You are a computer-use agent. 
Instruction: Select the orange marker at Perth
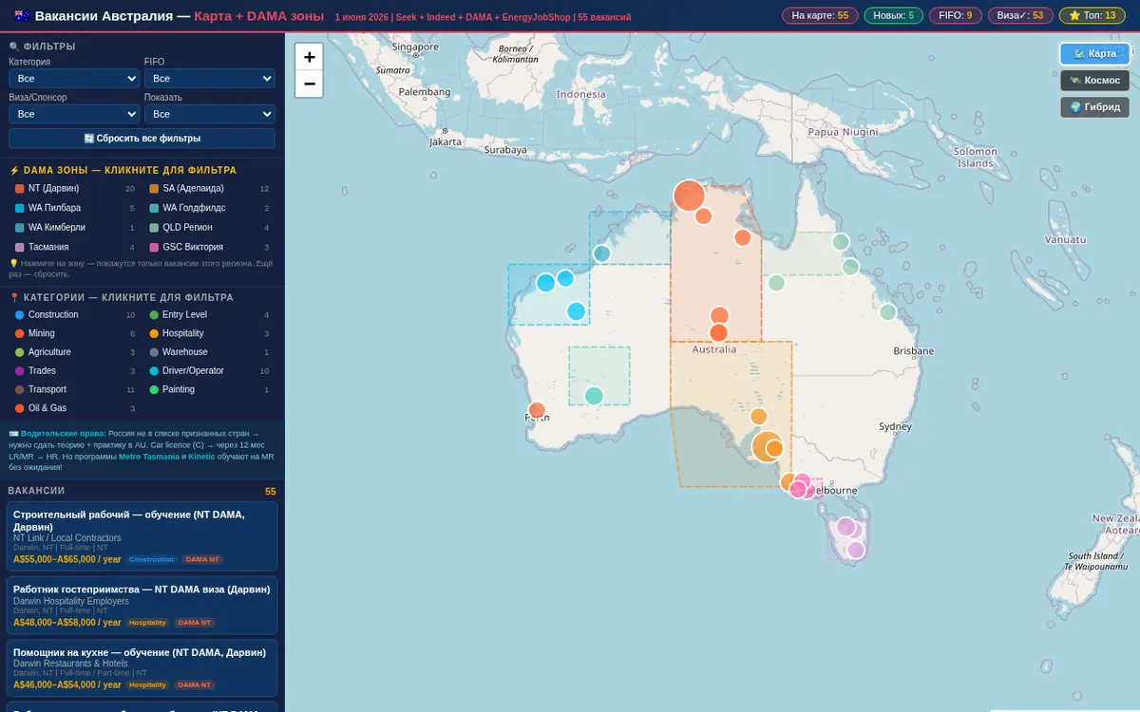[x=537, y=411]
